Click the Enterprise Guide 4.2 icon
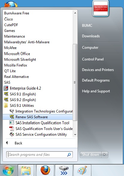Screen dimensions: 124x176 pyautogui.click(x=6, y=88)
